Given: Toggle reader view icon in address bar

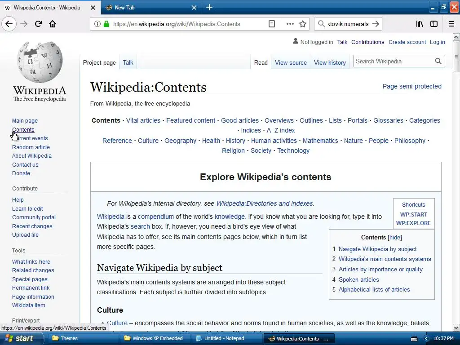Looking at the screenshot, I should click(272, 24).
